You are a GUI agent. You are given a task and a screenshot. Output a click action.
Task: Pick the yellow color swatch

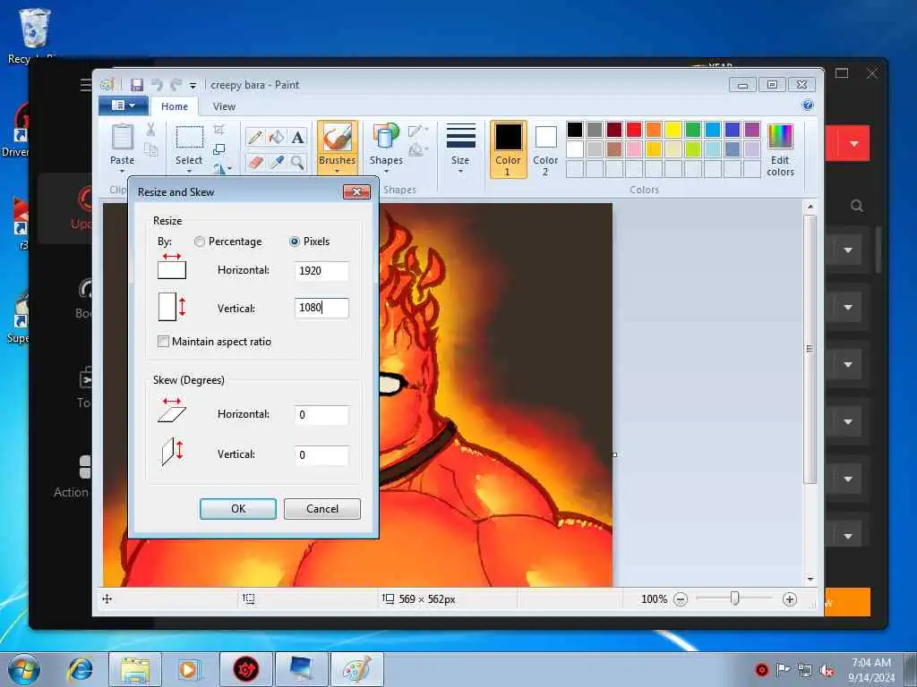673,129
